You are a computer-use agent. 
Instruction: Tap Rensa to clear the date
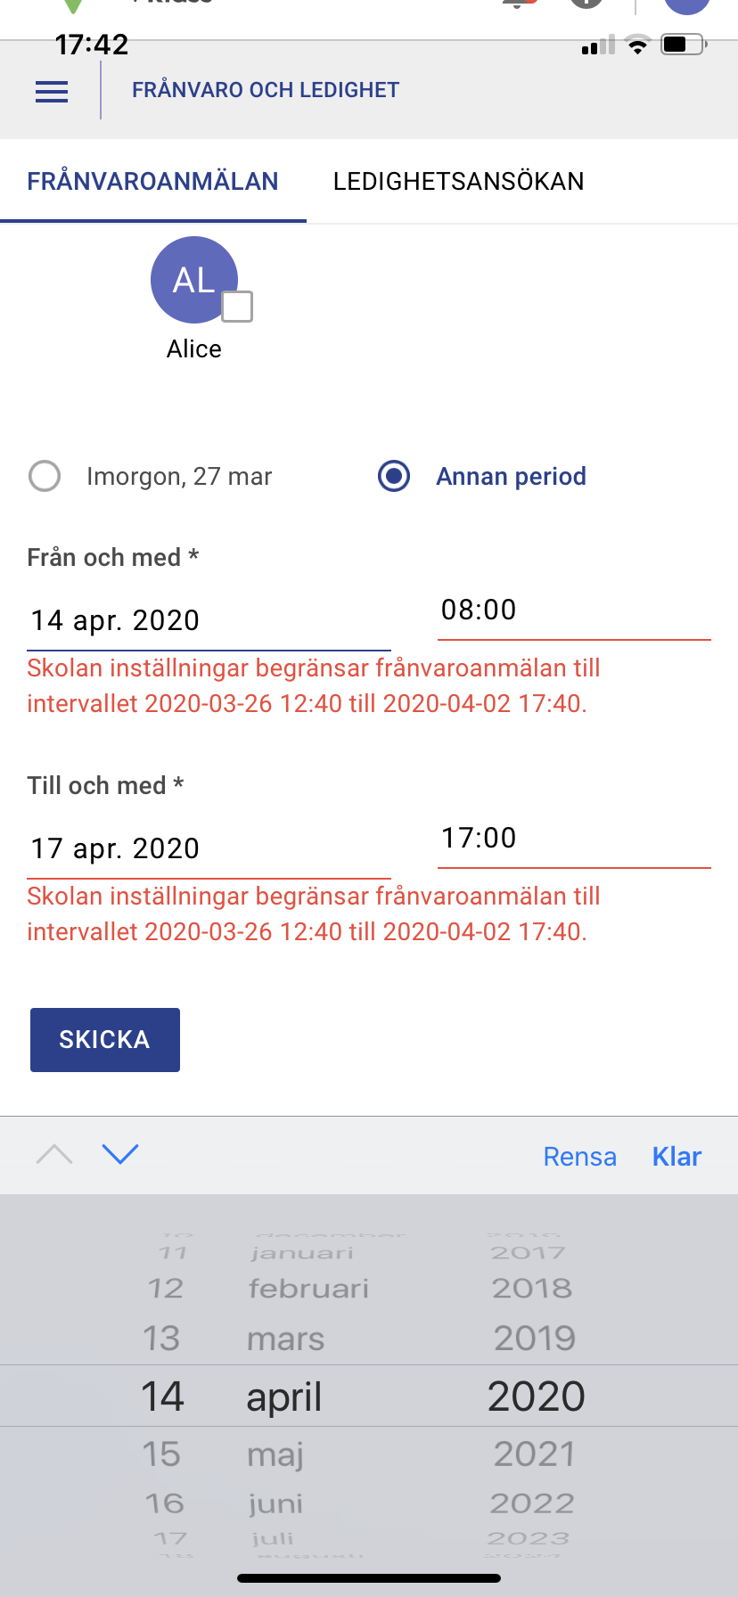[579, 1157]
